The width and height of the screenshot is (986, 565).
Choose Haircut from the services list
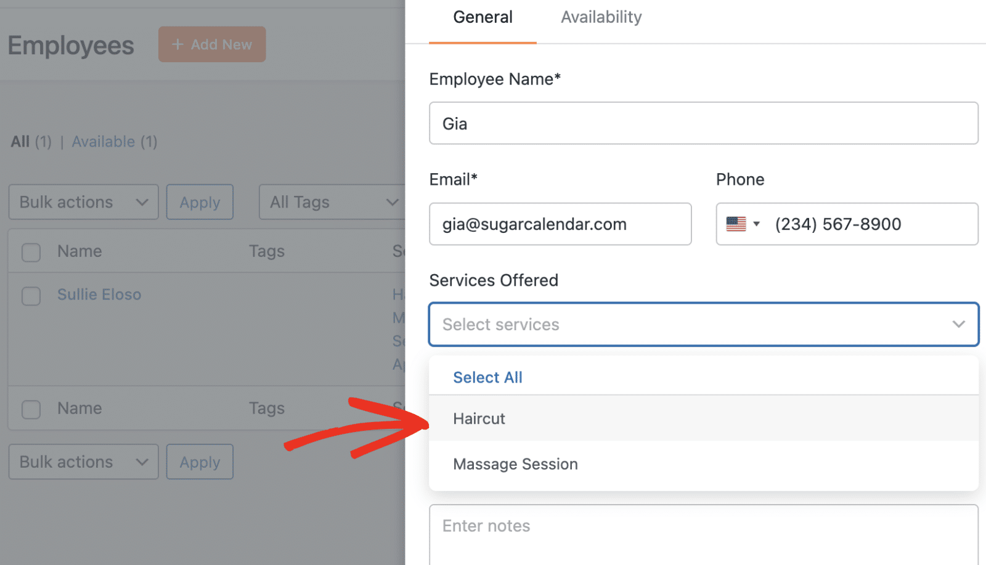[479, 419]
